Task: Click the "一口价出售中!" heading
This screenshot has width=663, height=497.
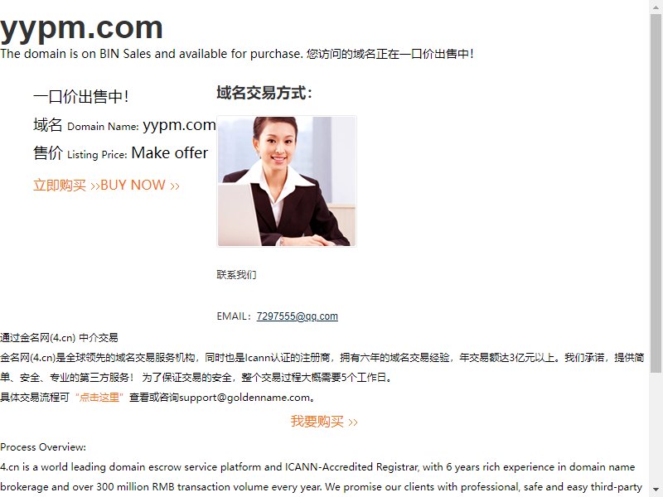Action: click(80, 96)
